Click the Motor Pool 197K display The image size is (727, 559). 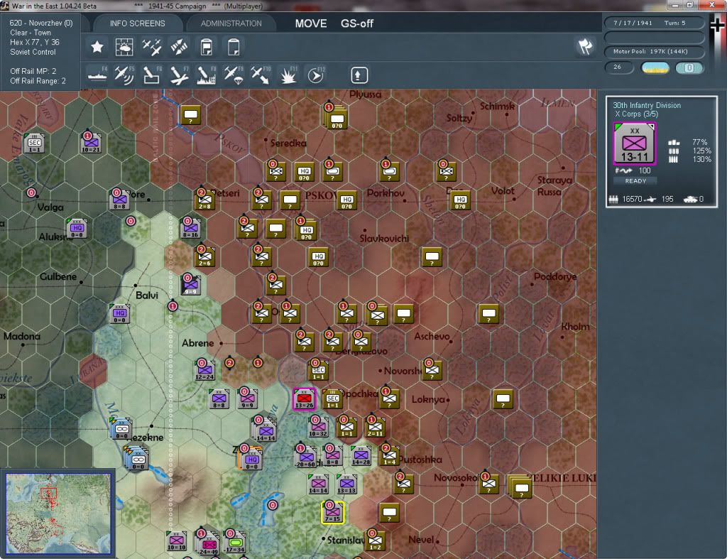[654, 51]
